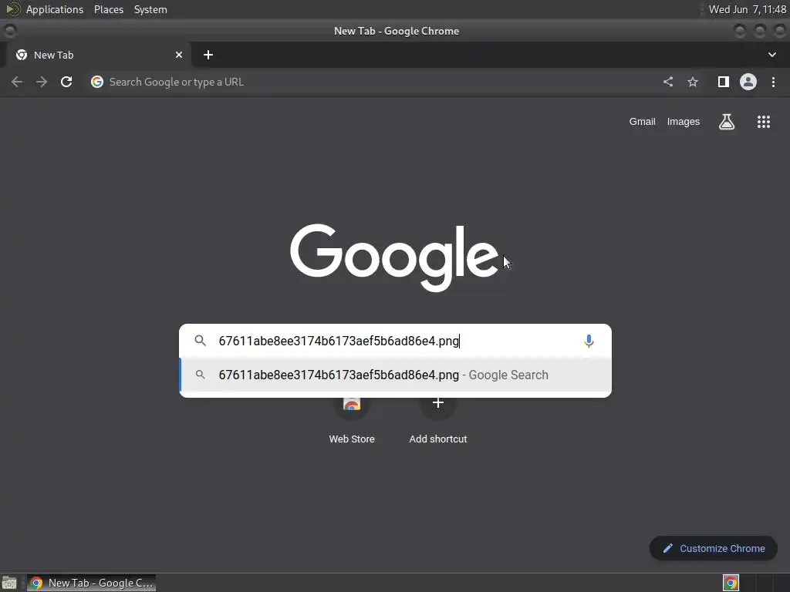Image resolution: width=790 pixels, height=592 pixels.
Task: Select the 67611abe...png Google Search suggestion
Action: pos(396,375)
